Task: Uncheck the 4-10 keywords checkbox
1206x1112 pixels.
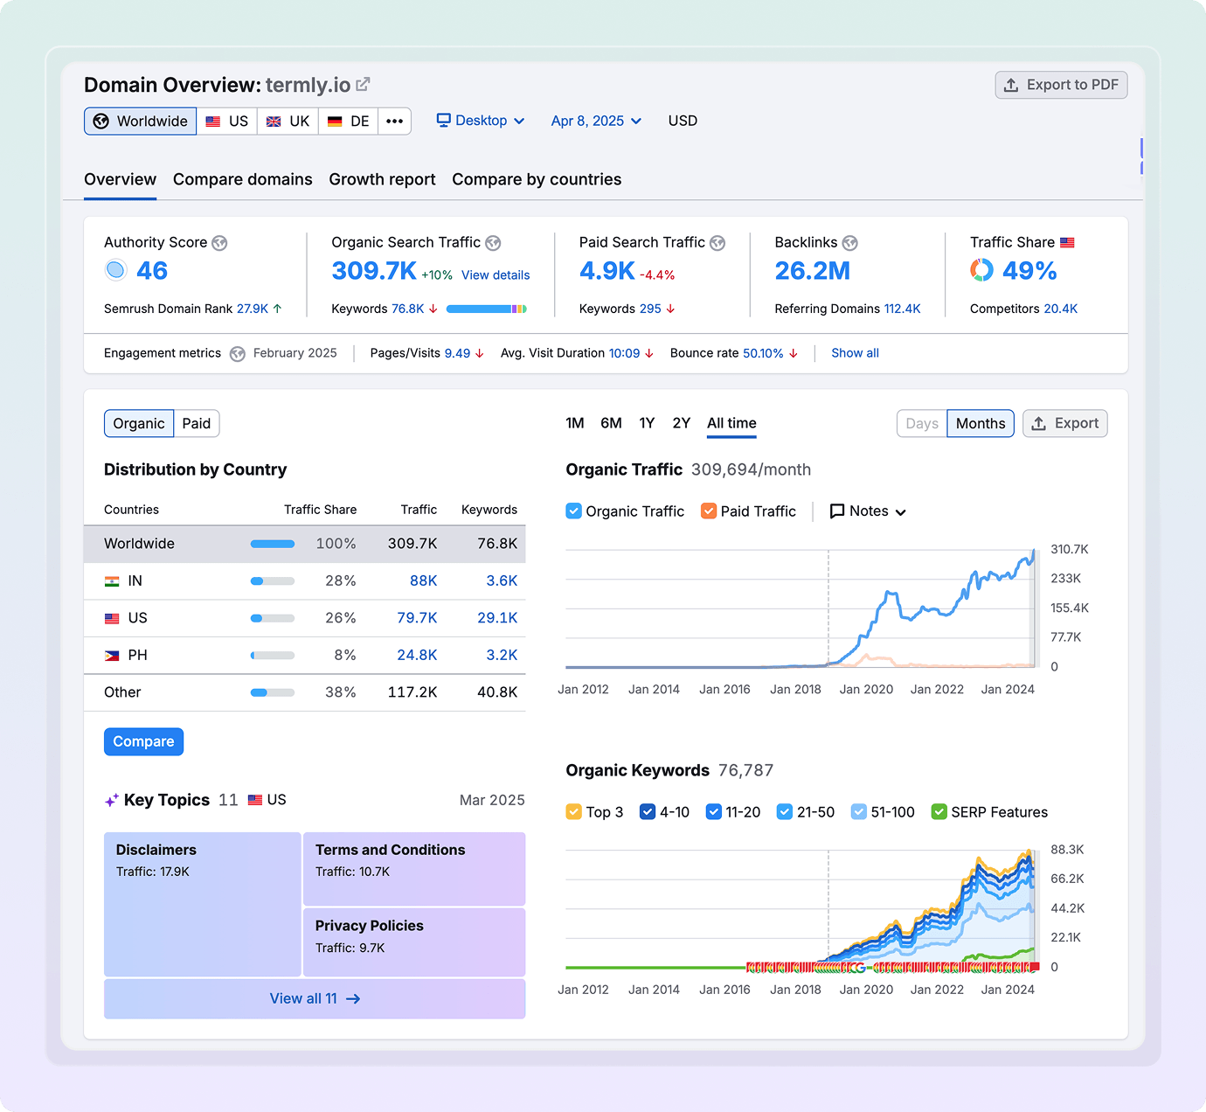Action: pos(648,812)
